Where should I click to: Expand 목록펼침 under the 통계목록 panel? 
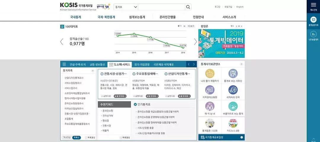90,138
